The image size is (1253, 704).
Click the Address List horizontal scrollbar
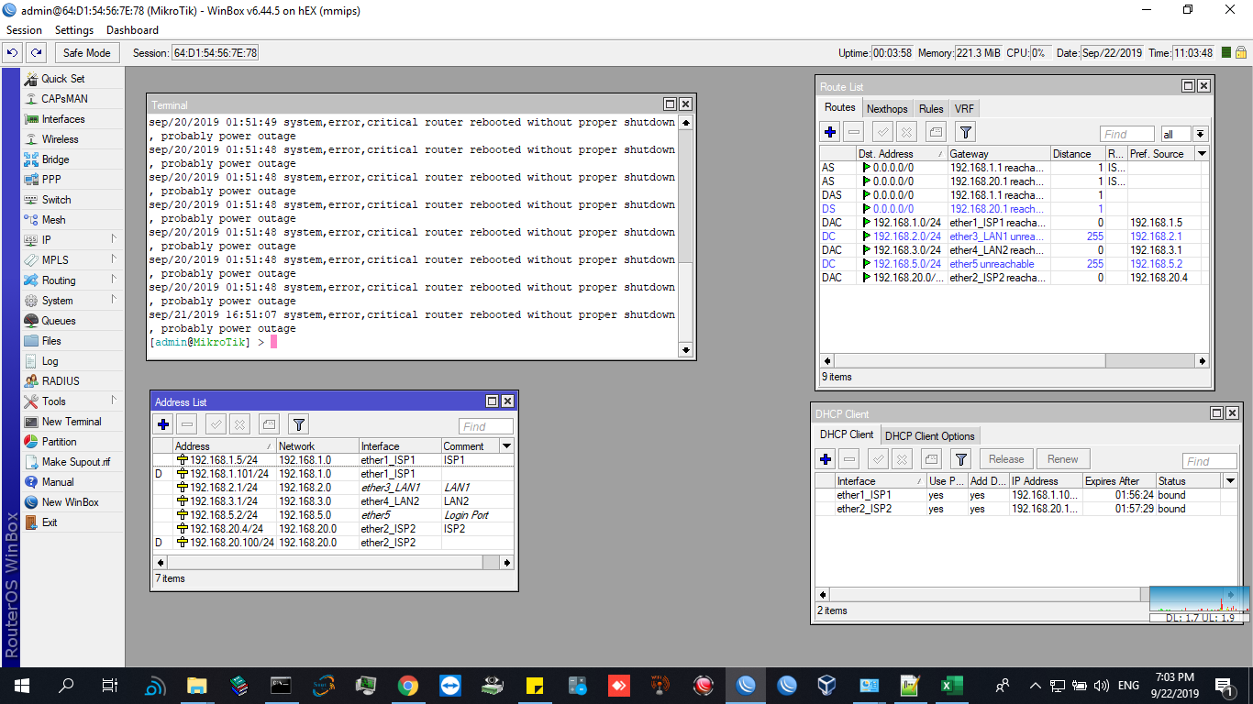pos(334,563)
